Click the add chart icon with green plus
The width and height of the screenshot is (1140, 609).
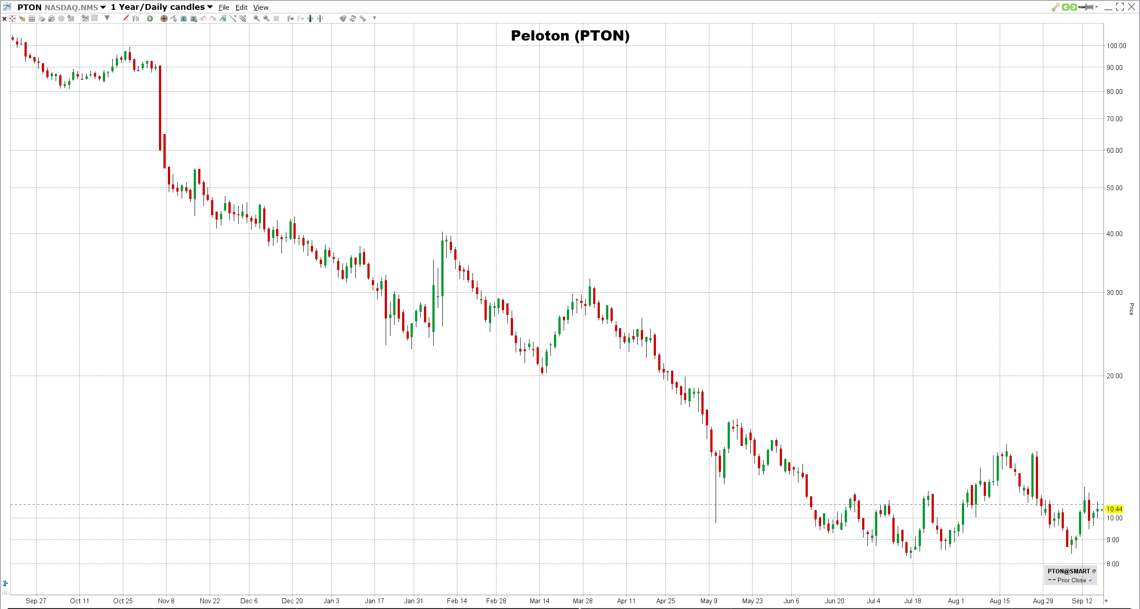point(85,18)
